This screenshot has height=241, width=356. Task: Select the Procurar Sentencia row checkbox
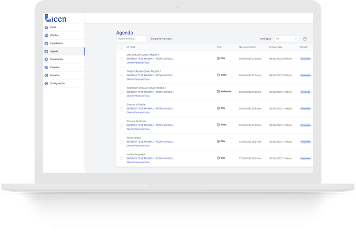coord(121,125)
